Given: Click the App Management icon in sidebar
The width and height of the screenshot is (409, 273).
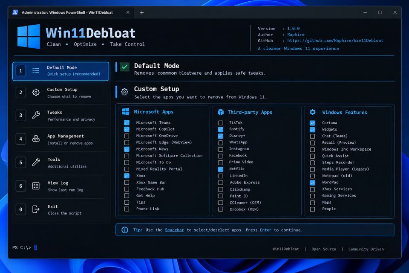Looking at the screenshot, I should click(x=36, y=139).
